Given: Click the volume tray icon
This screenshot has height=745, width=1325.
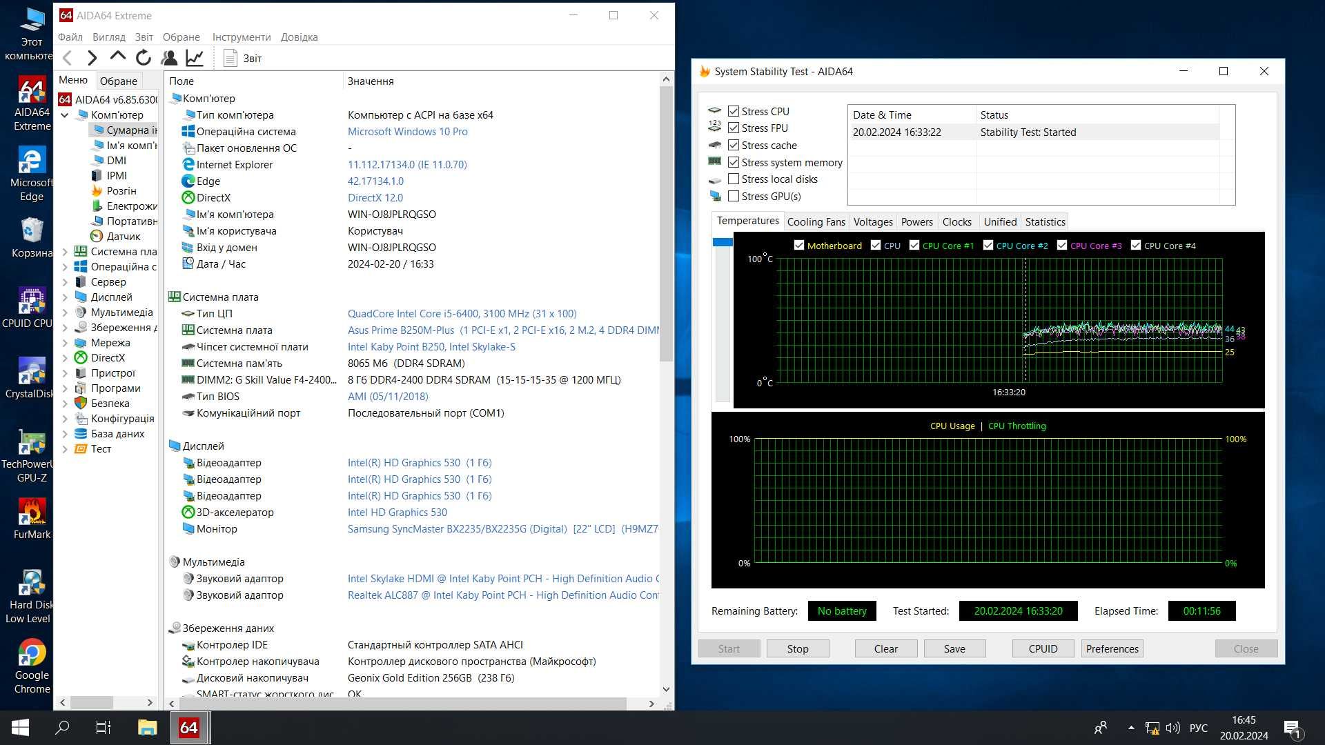Looking at the screenshot, I should [x=1172, y=728].
